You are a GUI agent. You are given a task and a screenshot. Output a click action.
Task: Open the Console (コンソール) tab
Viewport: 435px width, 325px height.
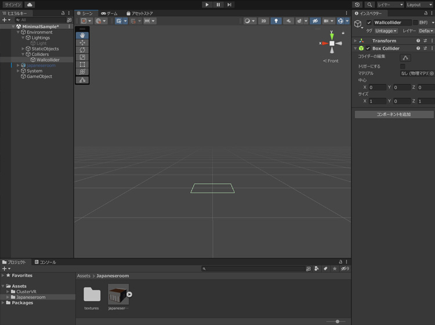coord(45,262)
